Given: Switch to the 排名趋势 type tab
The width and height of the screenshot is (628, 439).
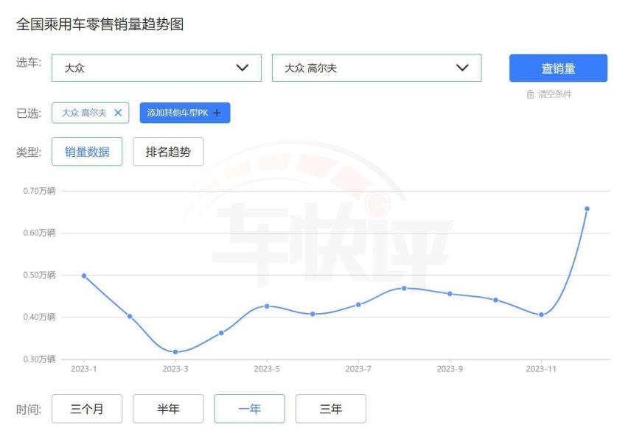Looking at the screenshot, I should point(168,152).
